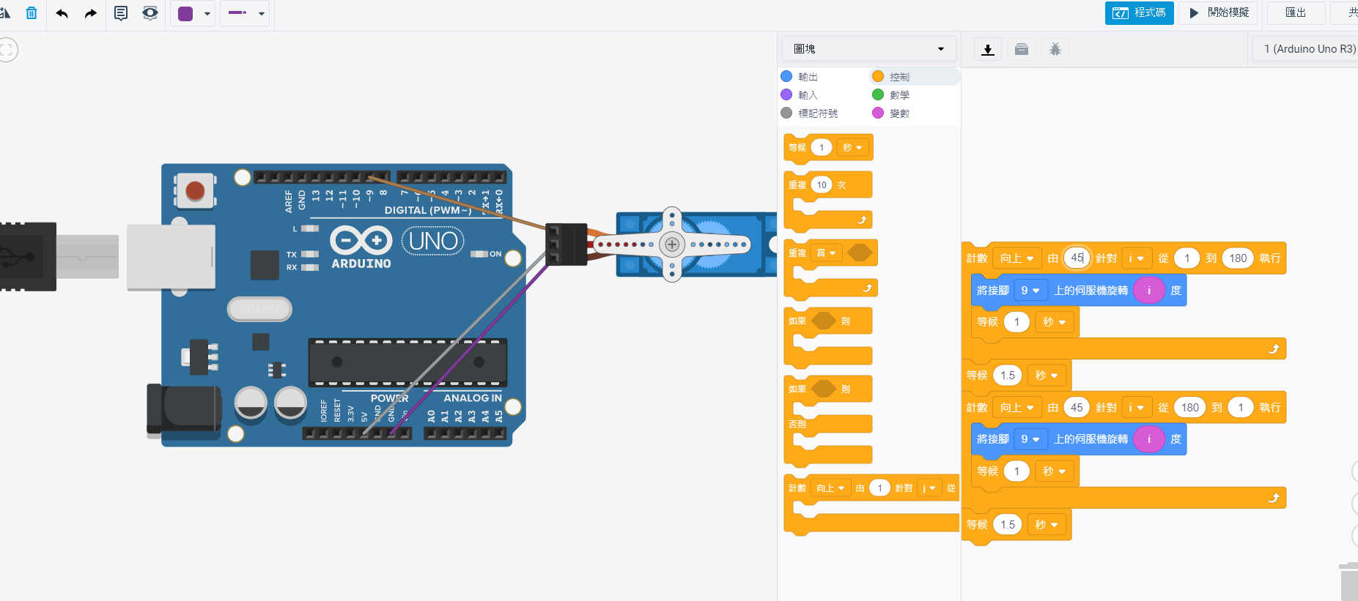Toggle notes visibility eye icon

[x=150, y=13]
